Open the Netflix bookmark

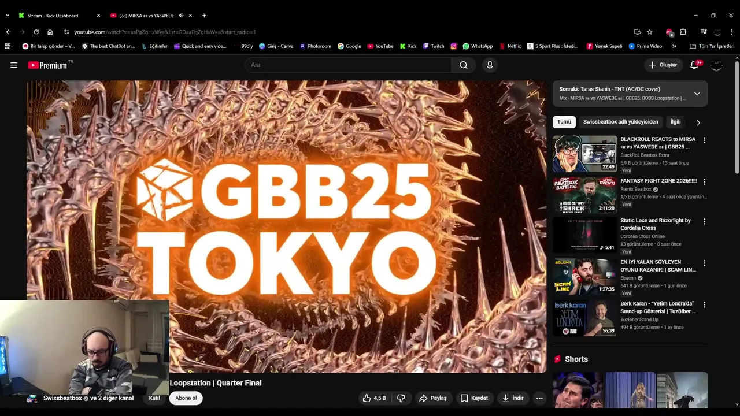tap(510, 46)
